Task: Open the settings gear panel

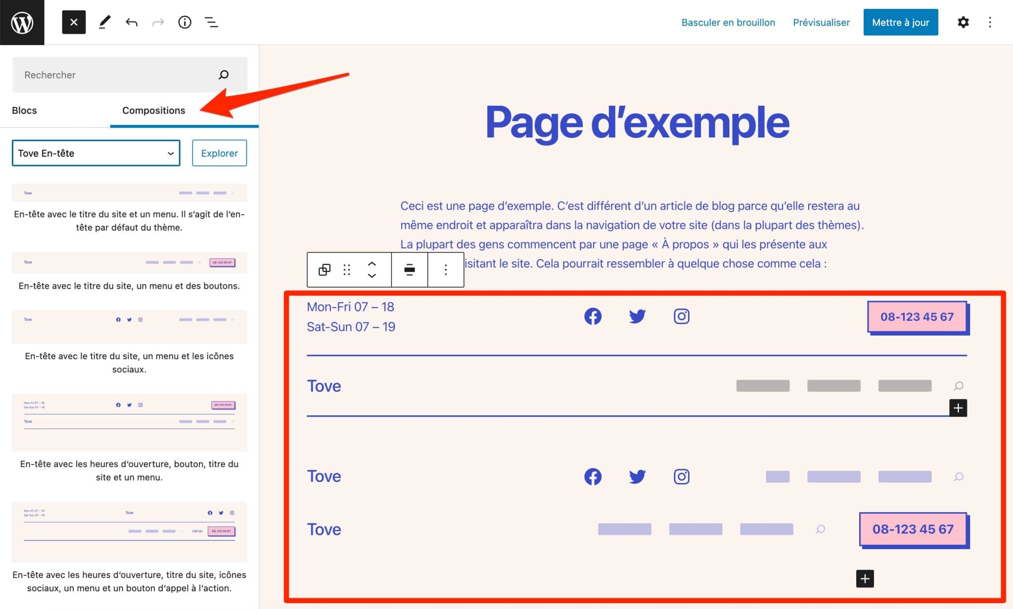Action: [x=963, y=22]
